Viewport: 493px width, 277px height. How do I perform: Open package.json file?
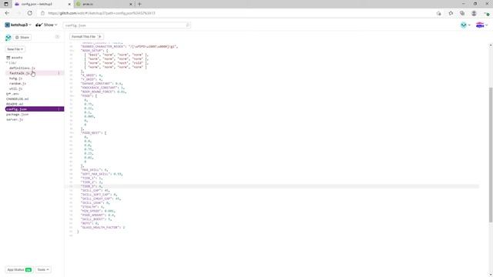pyautogui.click(x=17, y=115)
